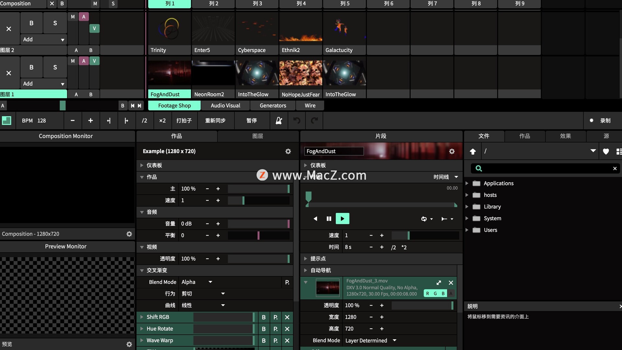Screen dimensions: 622x350
Task: Click the 重新同步 resync button
Action: [215, 121]
